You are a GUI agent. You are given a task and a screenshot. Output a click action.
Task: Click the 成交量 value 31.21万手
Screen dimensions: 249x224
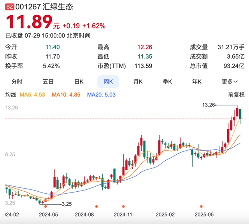(231, 47)
